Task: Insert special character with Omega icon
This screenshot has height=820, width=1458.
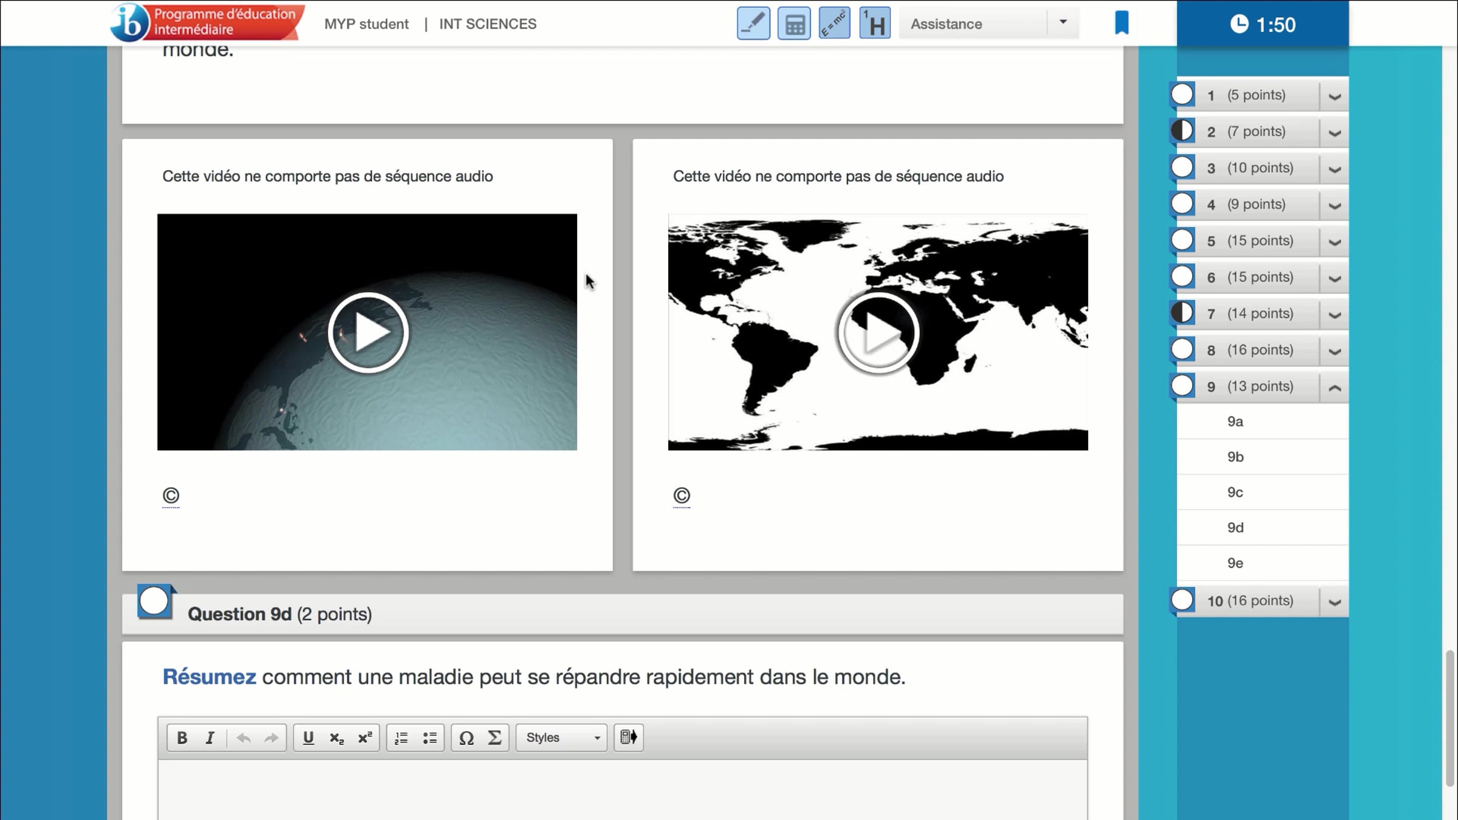Action: (x=466, y=737)
